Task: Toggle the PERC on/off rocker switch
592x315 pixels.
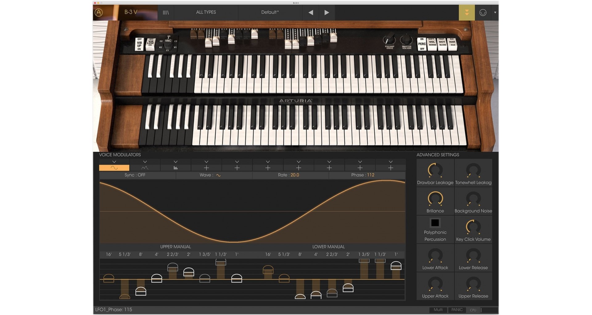Action: pos(421,44)
